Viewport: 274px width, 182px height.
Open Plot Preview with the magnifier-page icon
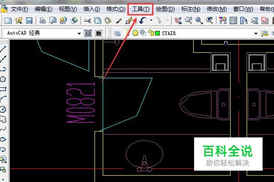pos(53,21)
